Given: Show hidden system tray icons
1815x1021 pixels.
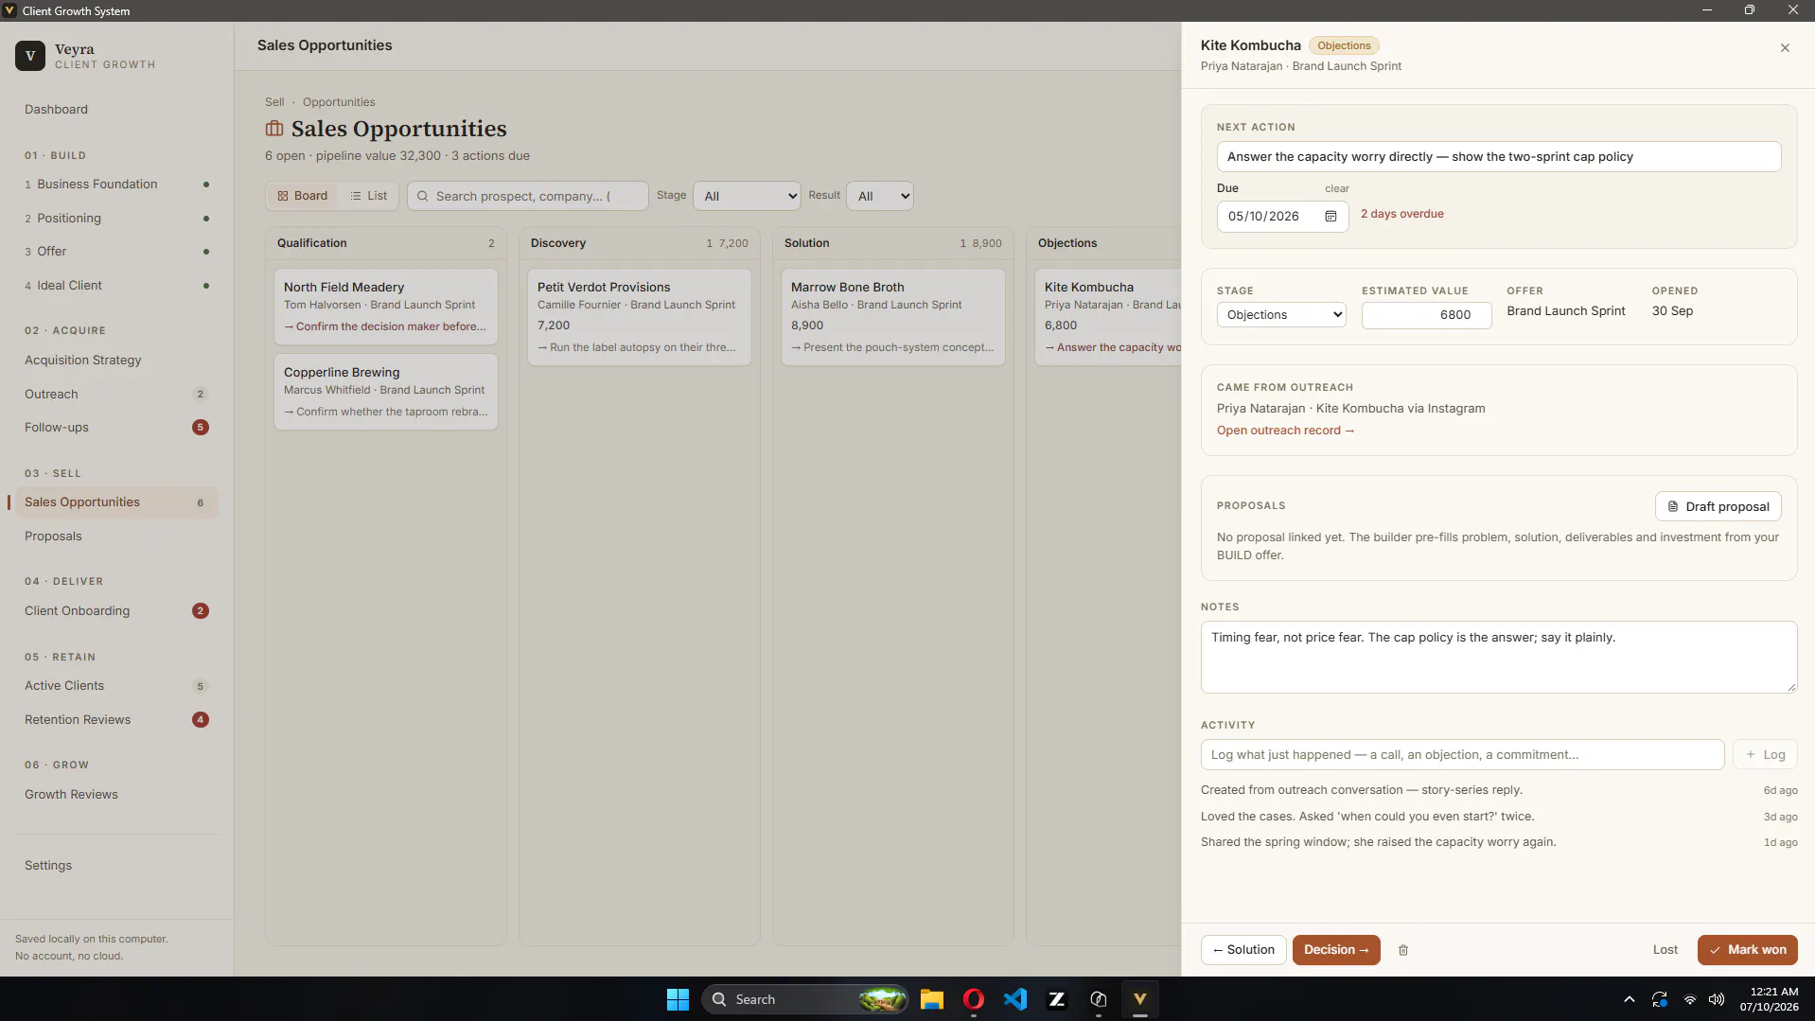Looking at the screenshot, I should coord(1629,999).
